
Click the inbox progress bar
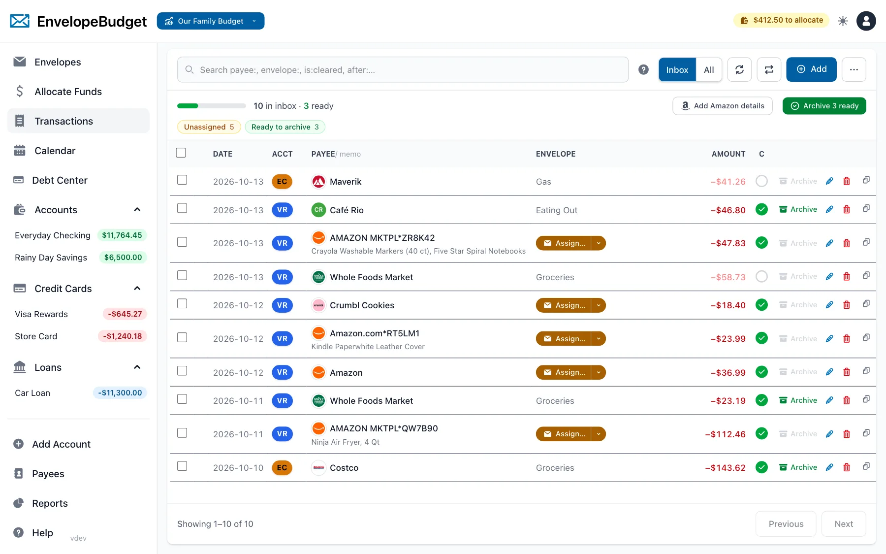coord(212,106)
